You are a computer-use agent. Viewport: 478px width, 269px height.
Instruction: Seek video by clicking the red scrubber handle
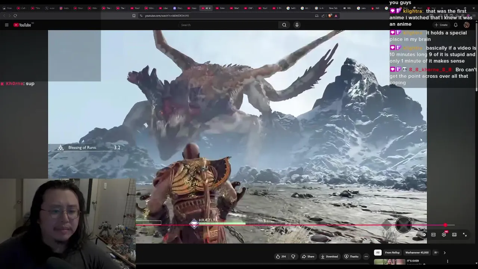click(x=445, y=225)
